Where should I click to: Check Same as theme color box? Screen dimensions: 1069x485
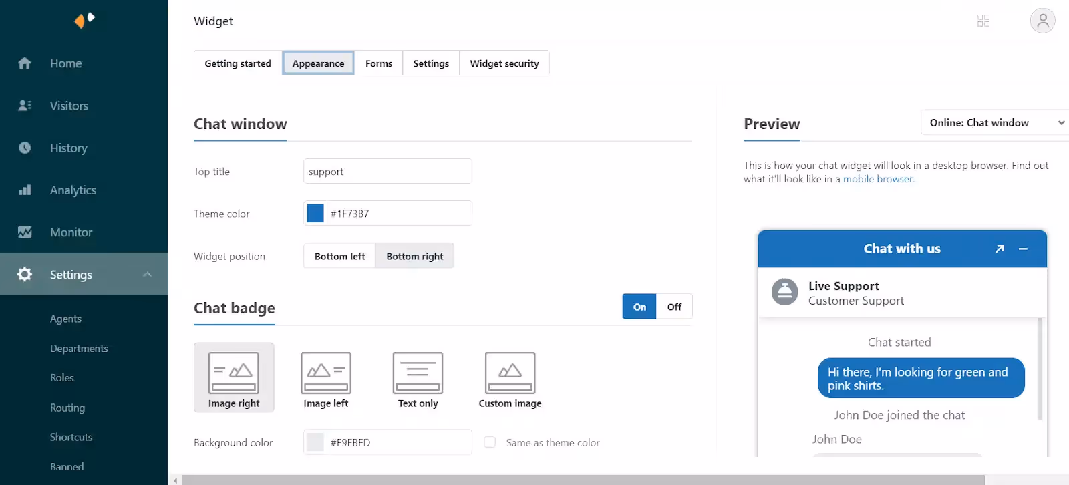click(490, 442)
